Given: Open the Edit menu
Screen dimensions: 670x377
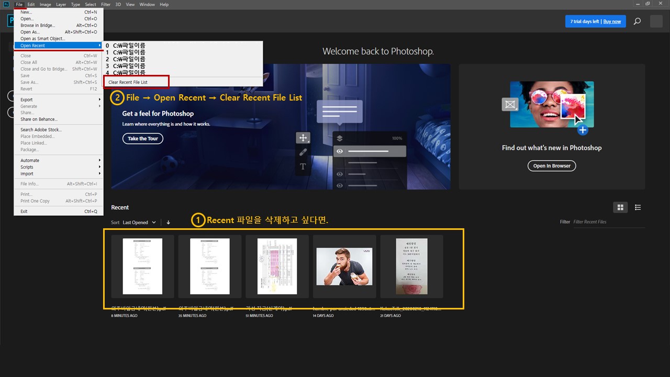Looking at the screenshot, I should (31, 4).
